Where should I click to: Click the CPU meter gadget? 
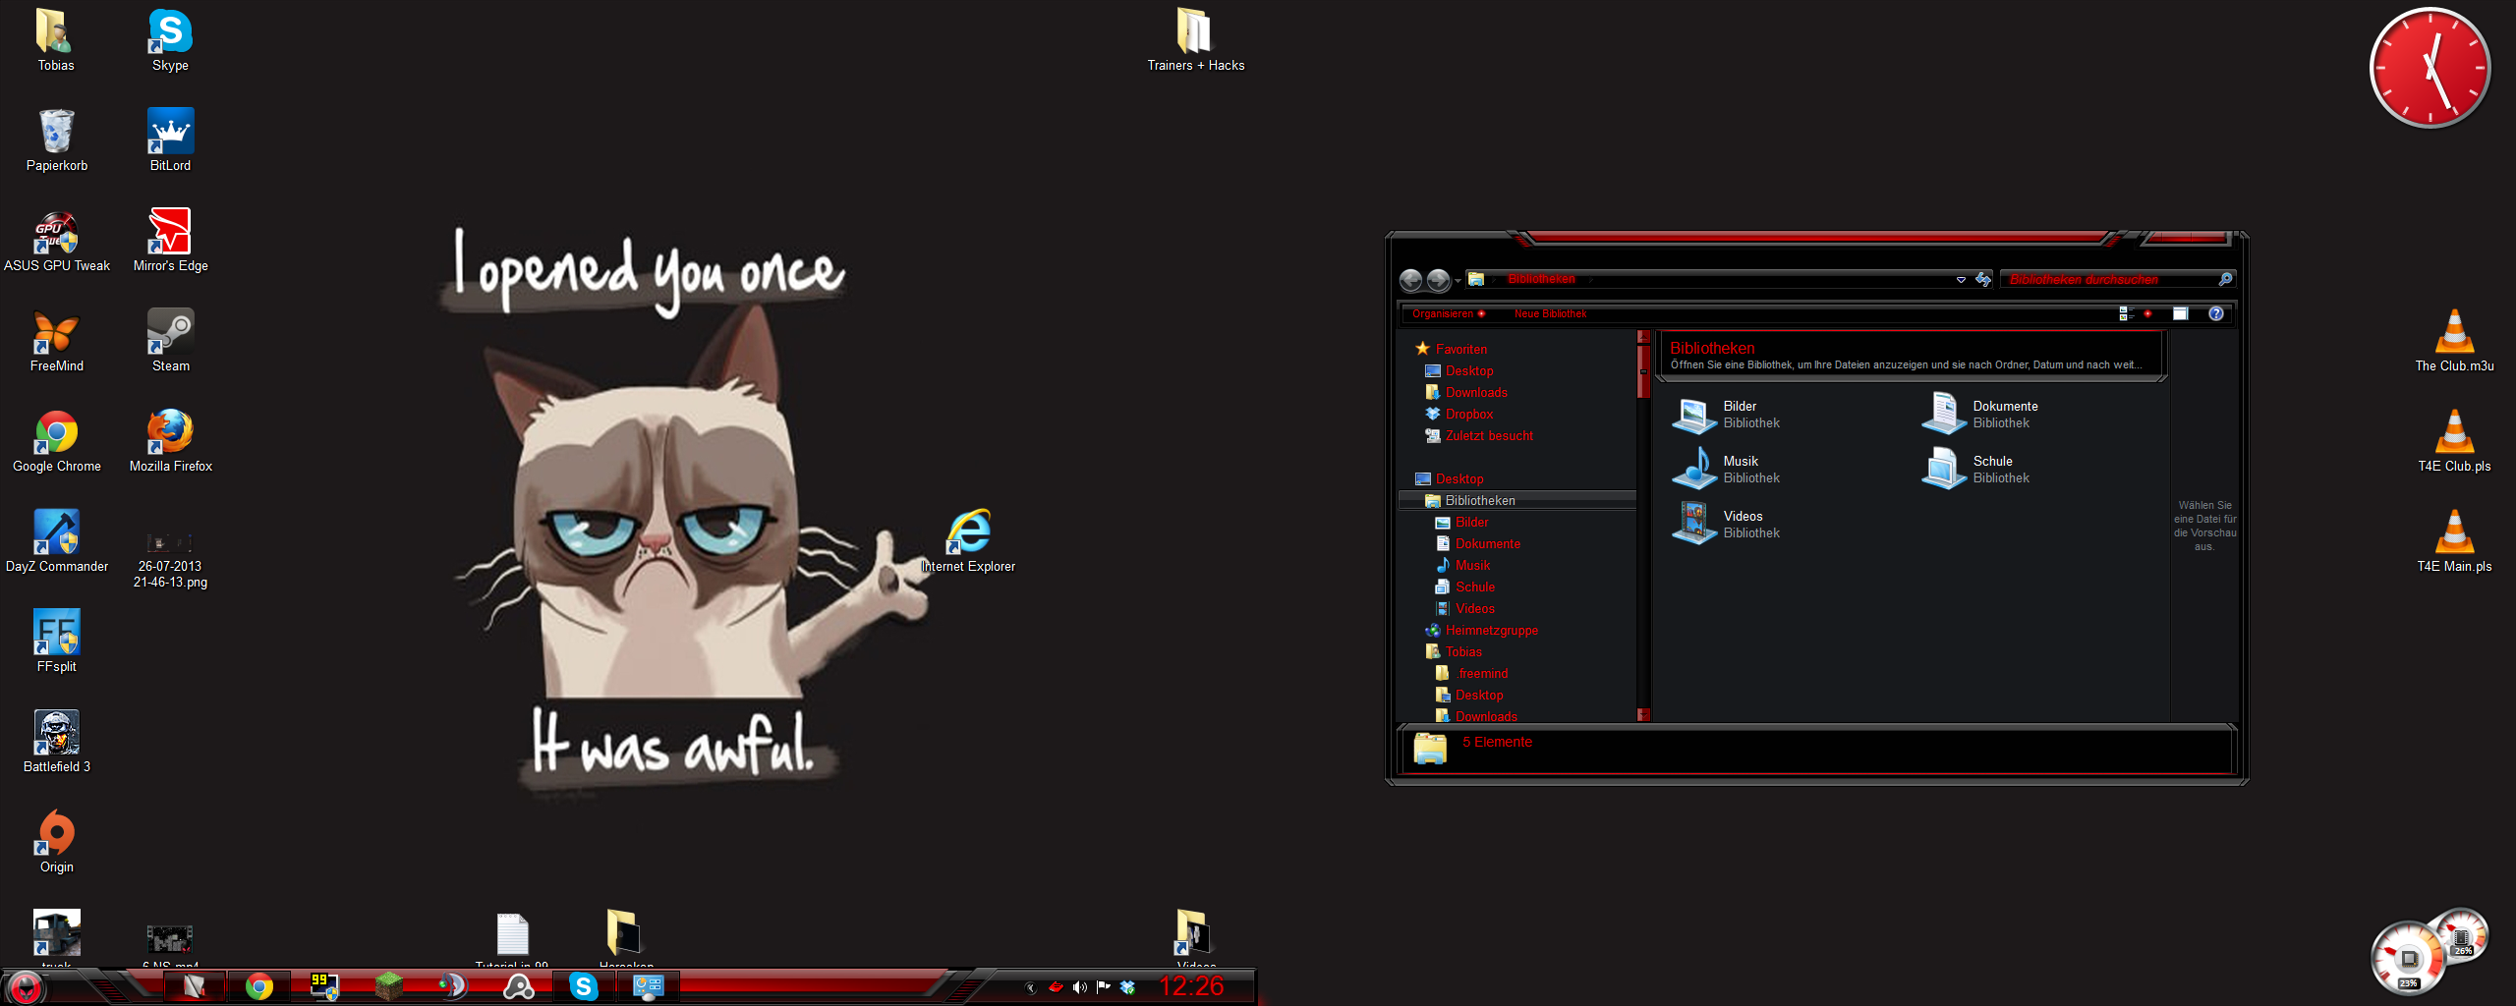pos(2408,957)
